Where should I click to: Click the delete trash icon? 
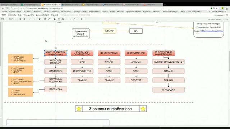tap(40, 19)
